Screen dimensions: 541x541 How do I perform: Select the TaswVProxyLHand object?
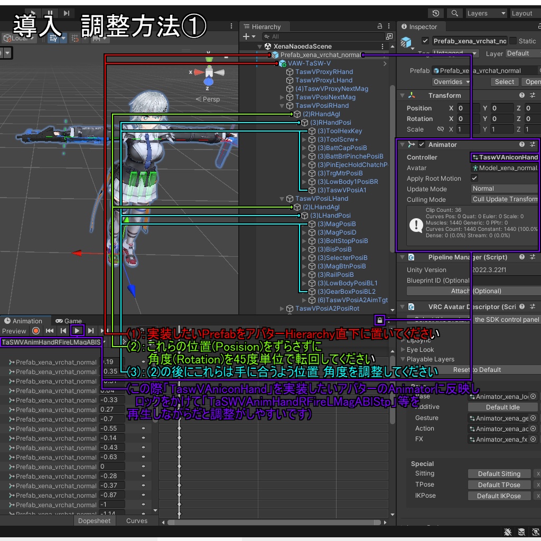coord(324,80)
